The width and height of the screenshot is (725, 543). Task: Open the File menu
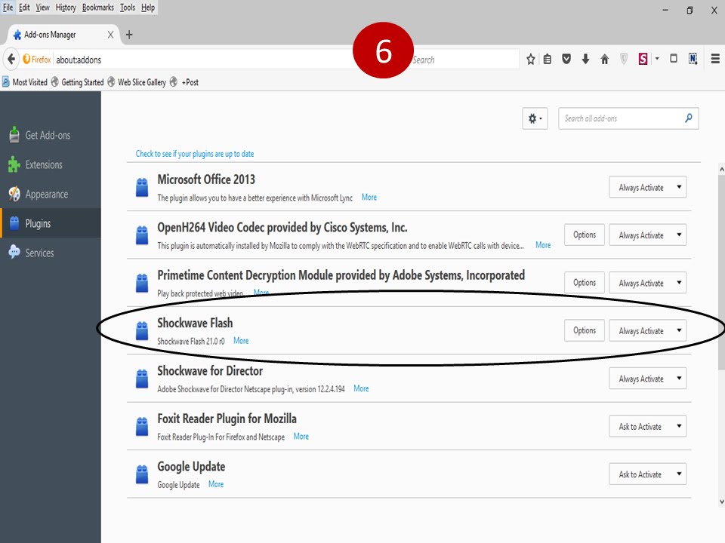[x=8, y=8]
